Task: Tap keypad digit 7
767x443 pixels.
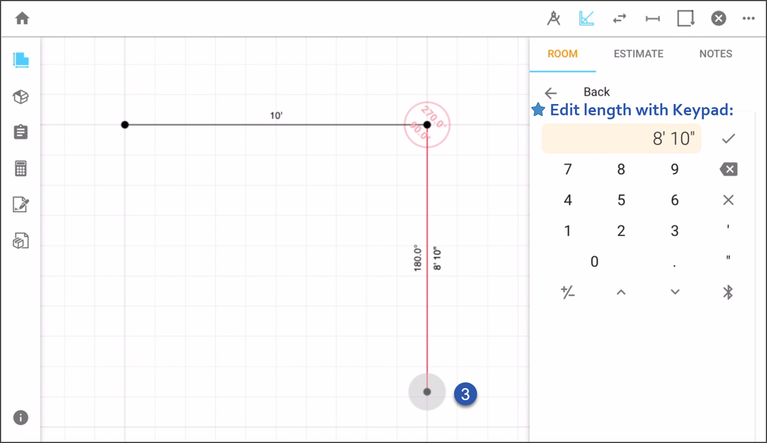Action: coord(568,169)
